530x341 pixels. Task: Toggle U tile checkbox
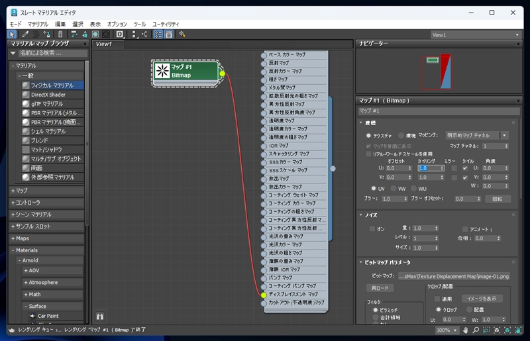point(465,168)
